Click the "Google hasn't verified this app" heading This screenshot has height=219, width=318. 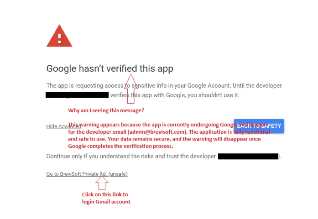coord(109,69)
